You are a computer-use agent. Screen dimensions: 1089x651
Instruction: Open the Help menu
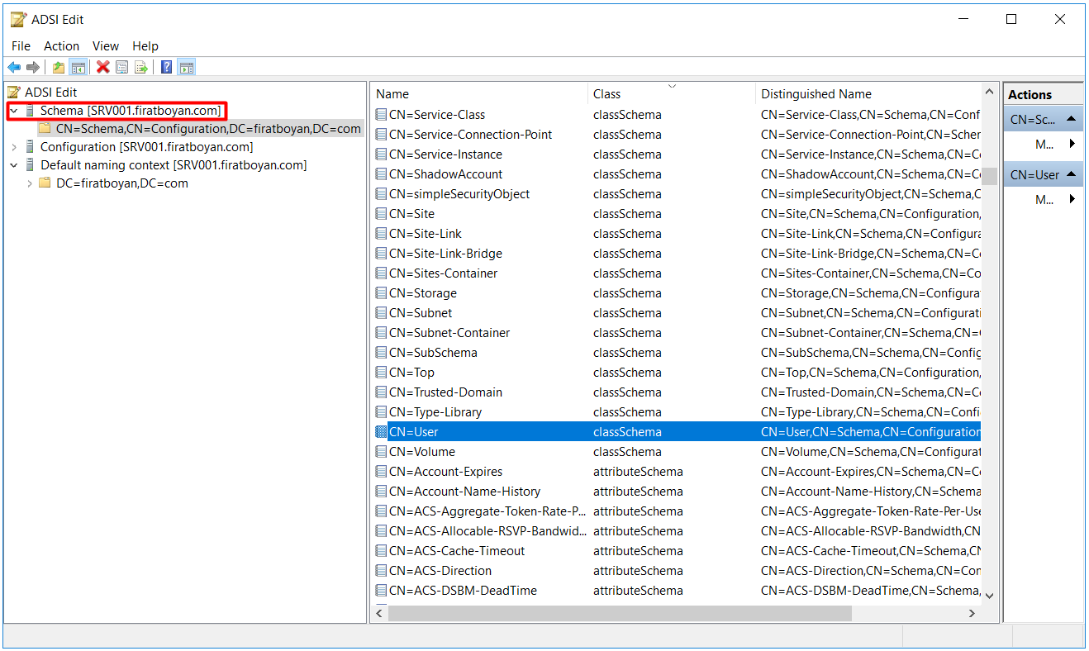tap(145, 46)
